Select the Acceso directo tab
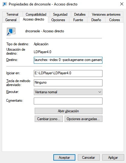The width and height of the screenshot is (126, 163). tap(33, 19)
